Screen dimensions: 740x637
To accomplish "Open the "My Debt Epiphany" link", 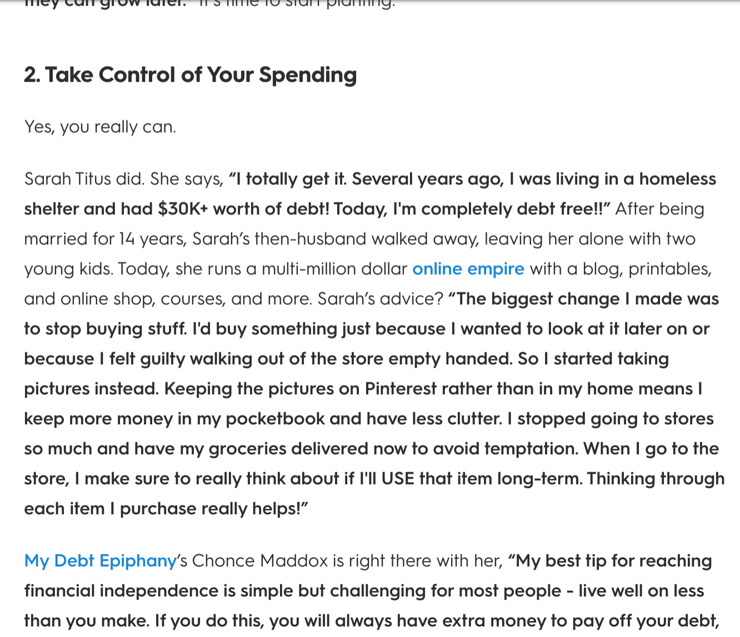I will point(100,561).
